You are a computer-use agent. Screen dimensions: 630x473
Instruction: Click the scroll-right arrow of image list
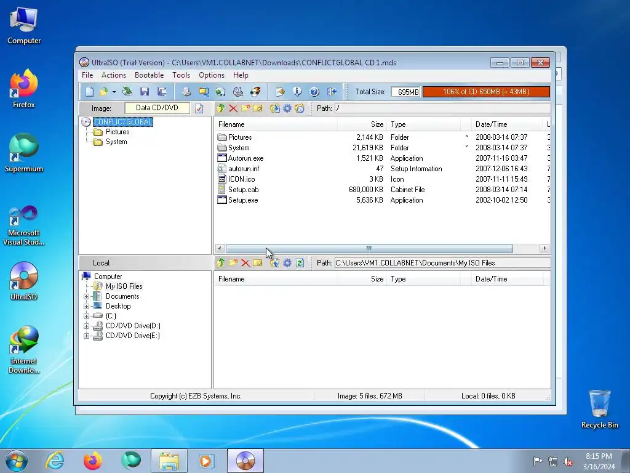tap(544, 249)
